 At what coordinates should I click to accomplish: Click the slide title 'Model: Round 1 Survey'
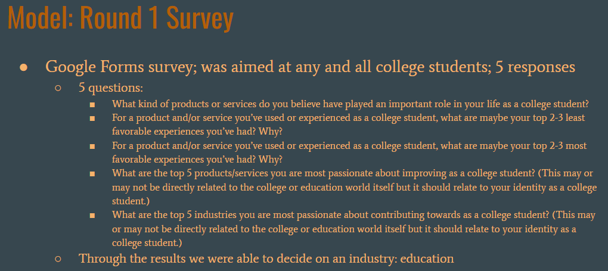[120, 18]
